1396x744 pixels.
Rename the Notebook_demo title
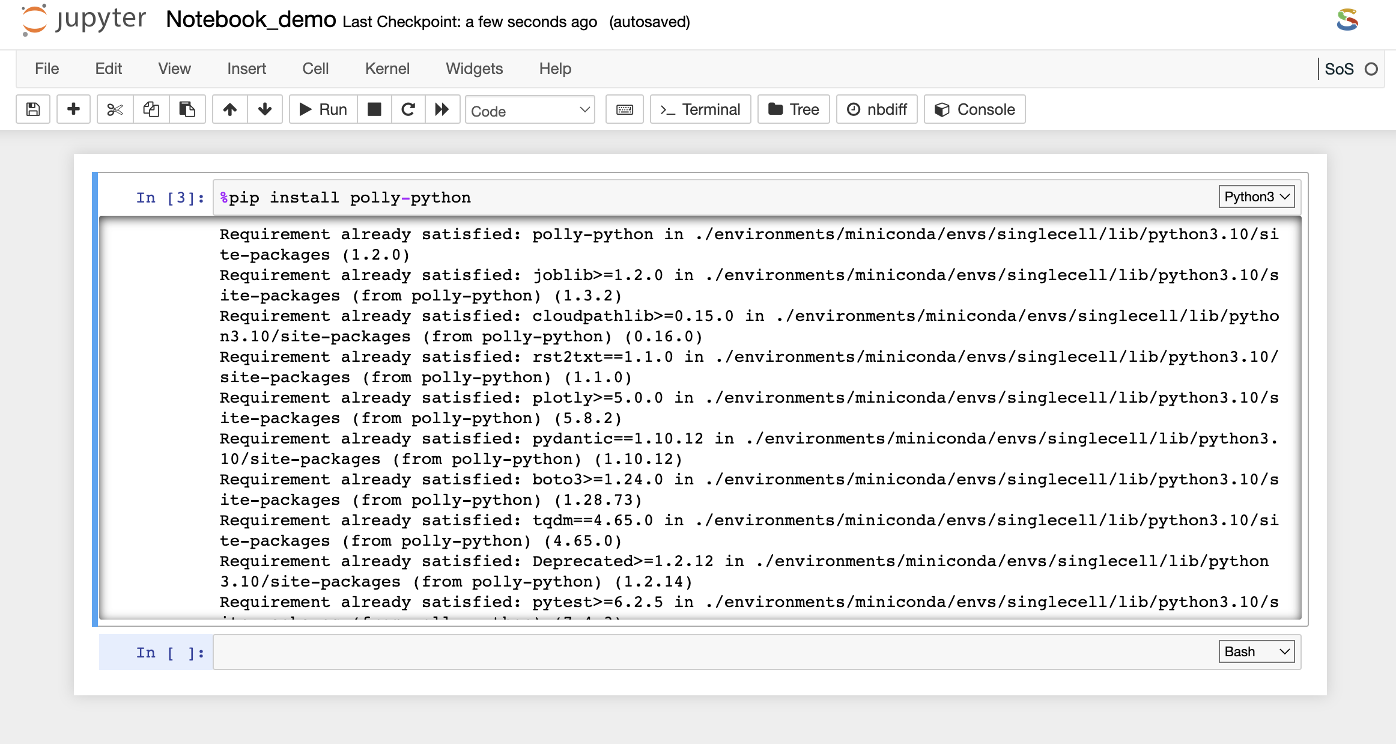(251, 20)
